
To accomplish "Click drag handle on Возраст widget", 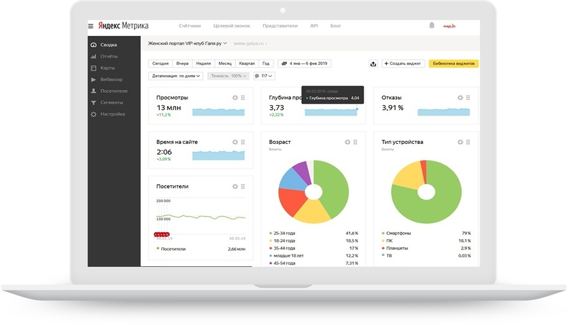I will [x=356, y=142].
